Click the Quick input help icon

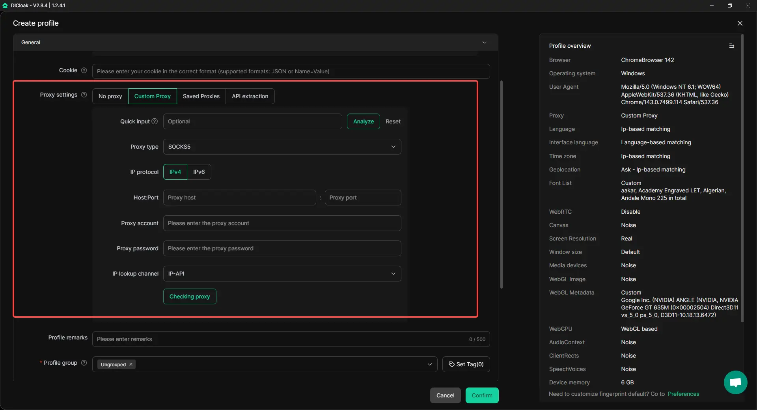coord(155,121)
